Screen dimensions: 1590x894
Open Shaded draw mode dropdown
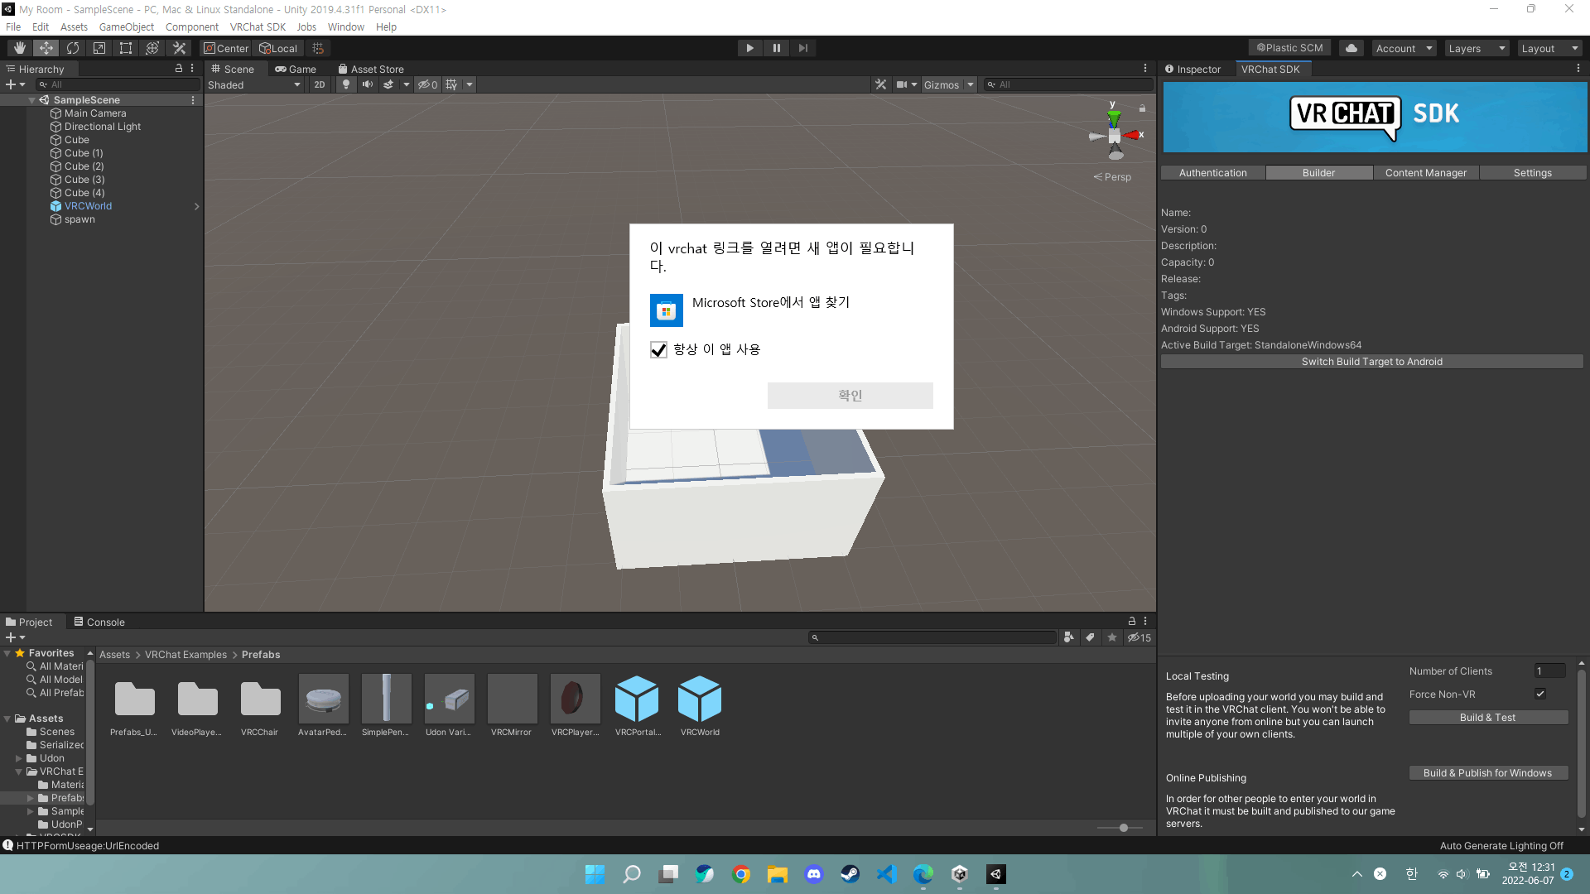(254, 84)
